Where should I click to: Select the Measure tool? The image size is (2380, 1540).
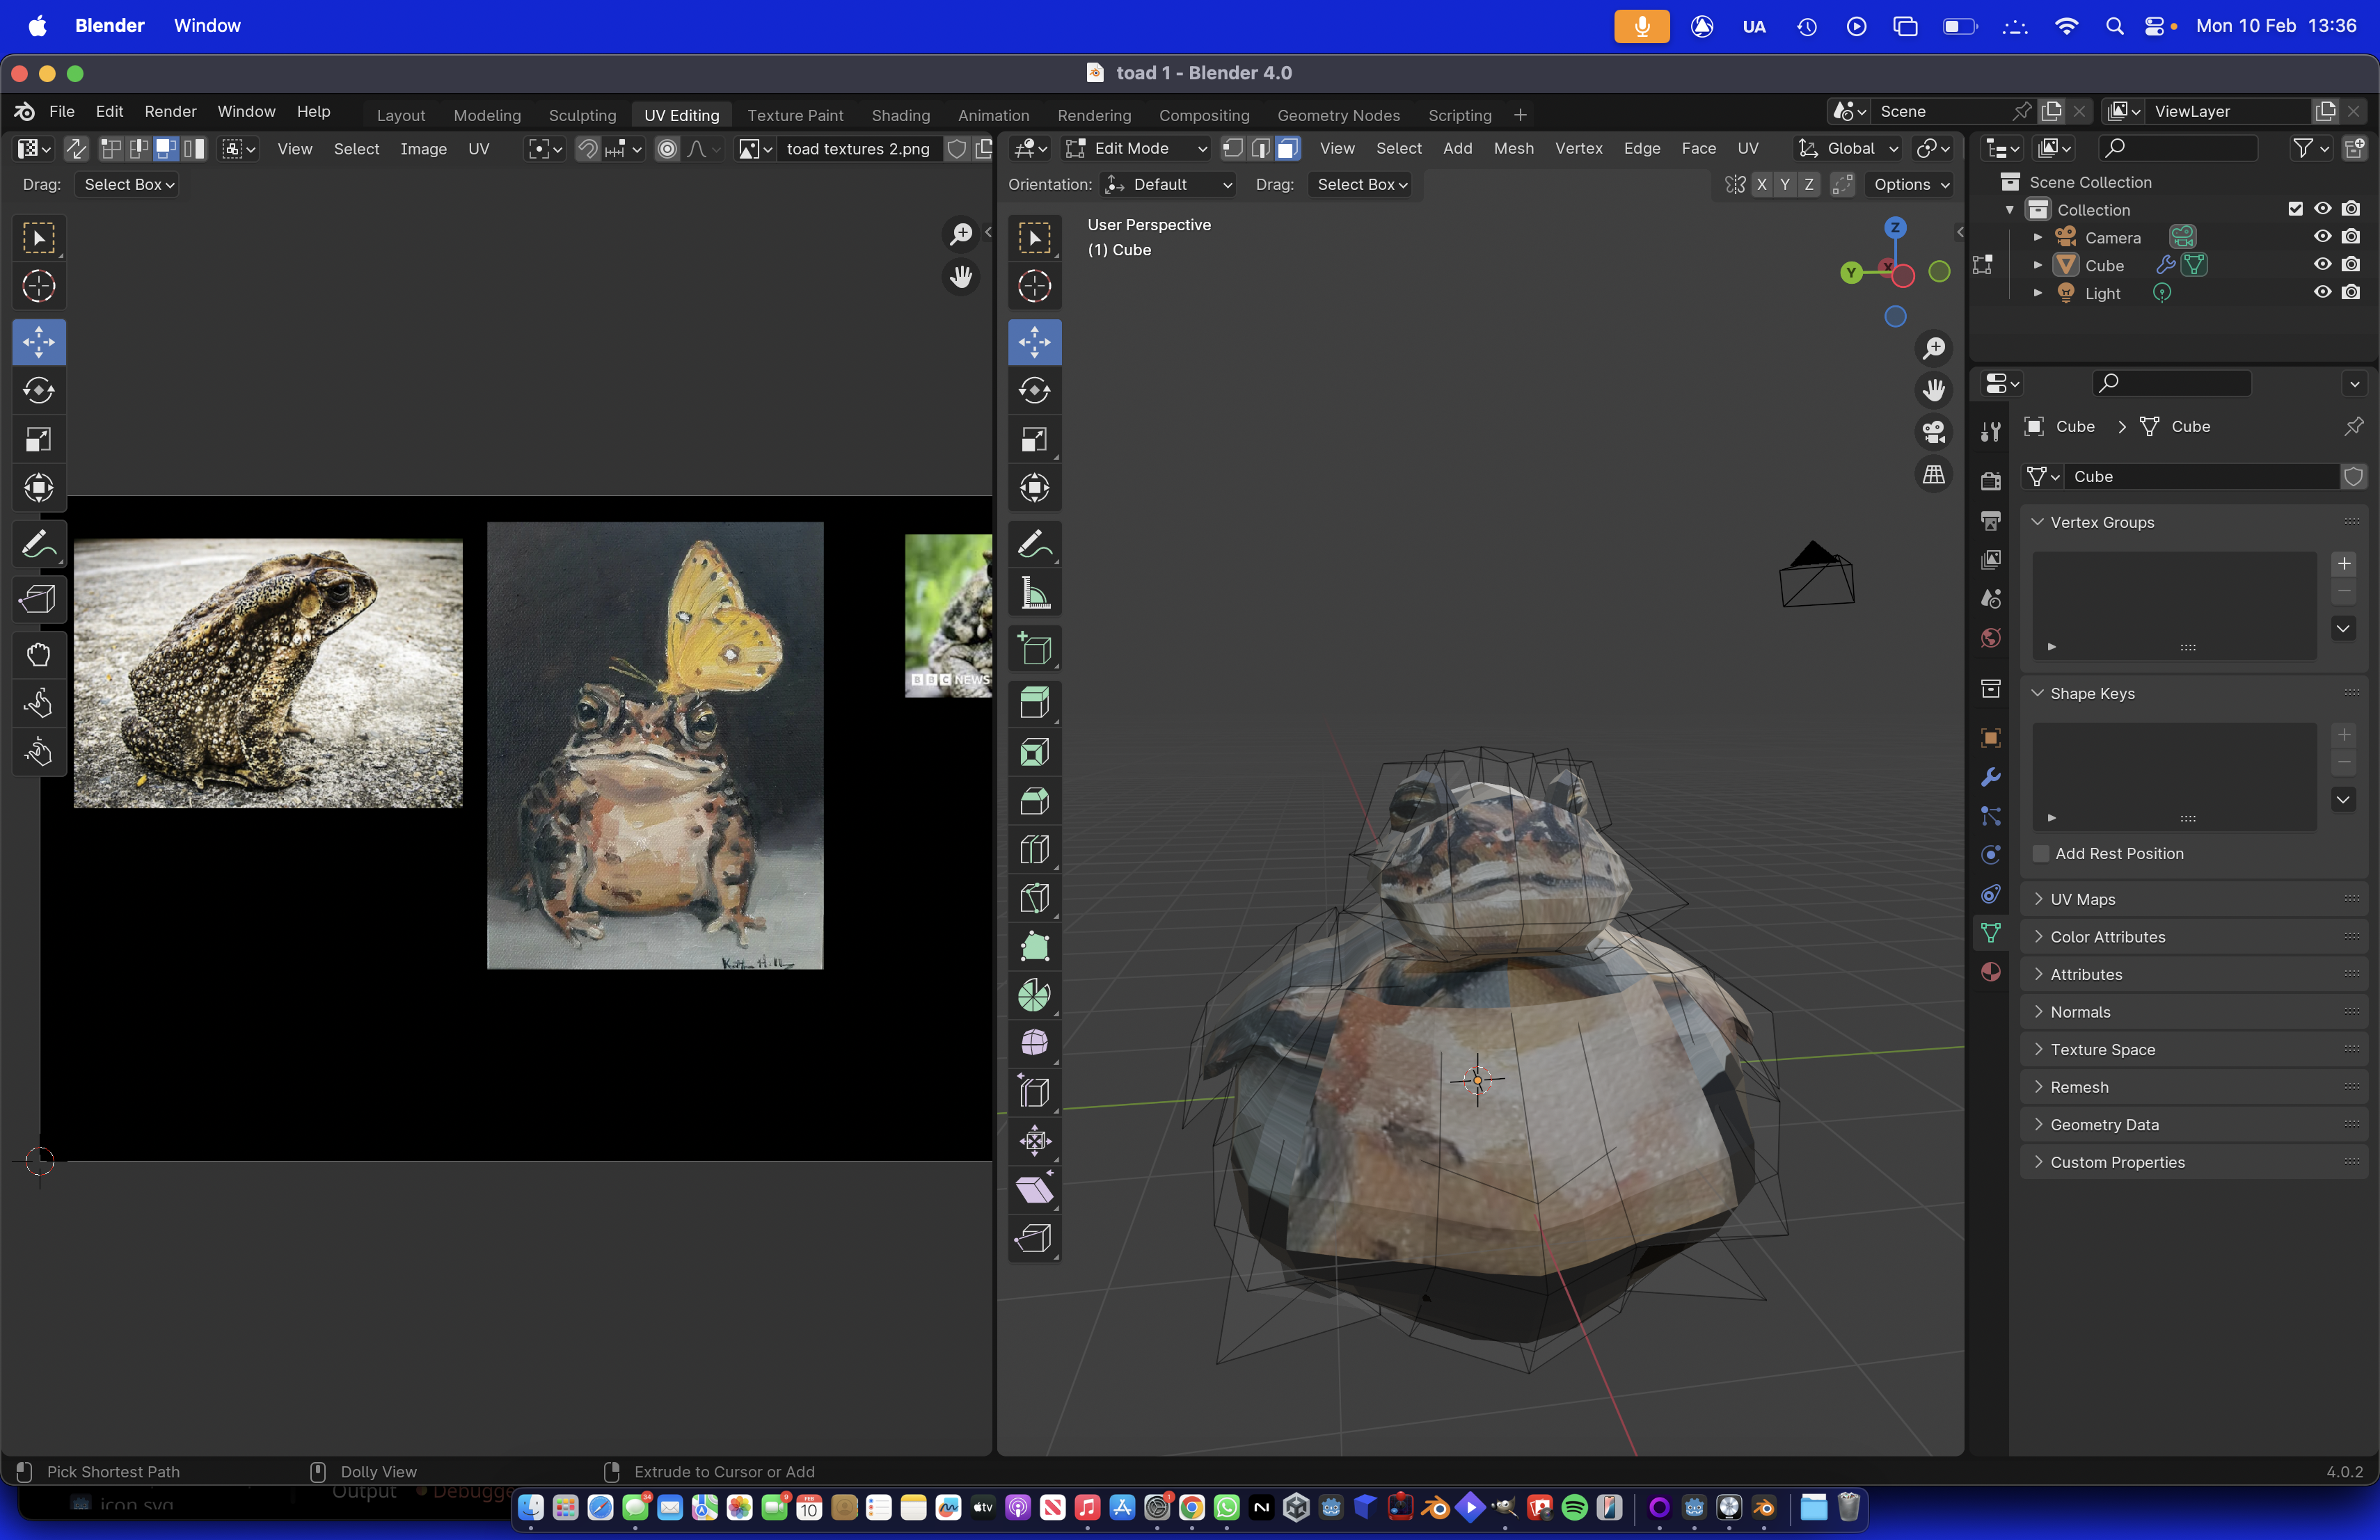coord(1034,593)
